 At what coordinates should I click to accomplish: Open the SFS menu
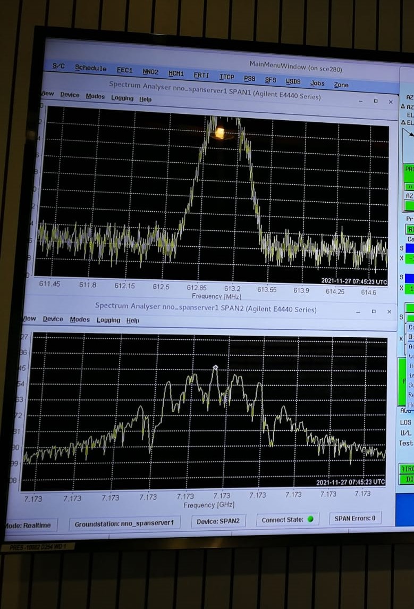pyautogui.click(x=271, y=80)
